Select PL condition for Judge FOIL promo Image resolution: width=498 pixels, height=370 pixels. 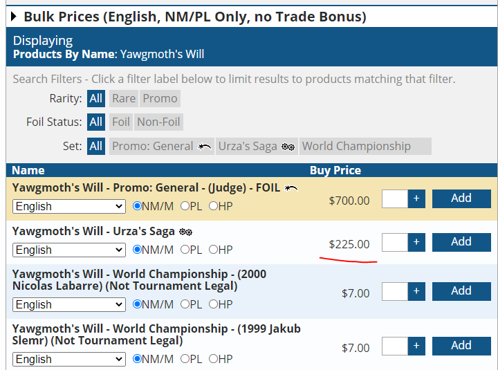click(x=185, y=206)
